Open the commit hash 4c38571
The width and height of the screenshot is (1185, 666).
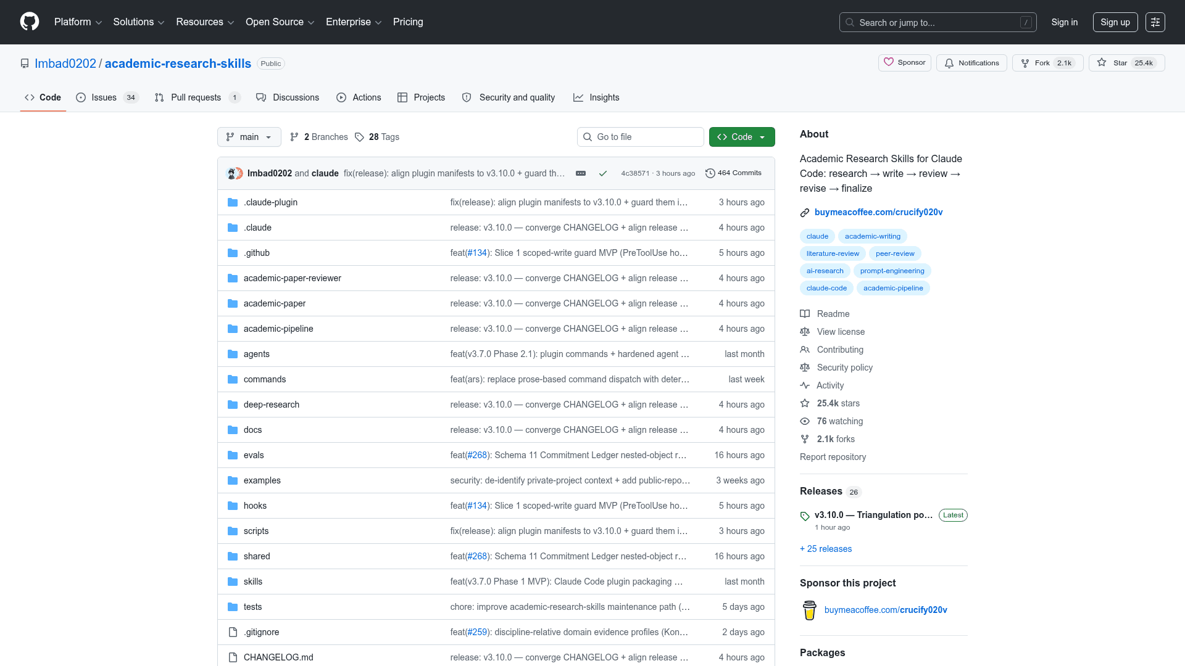click(635, 173)
